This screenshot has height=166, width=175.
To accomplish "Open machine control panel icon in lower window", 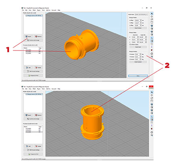I will (152, 135).
